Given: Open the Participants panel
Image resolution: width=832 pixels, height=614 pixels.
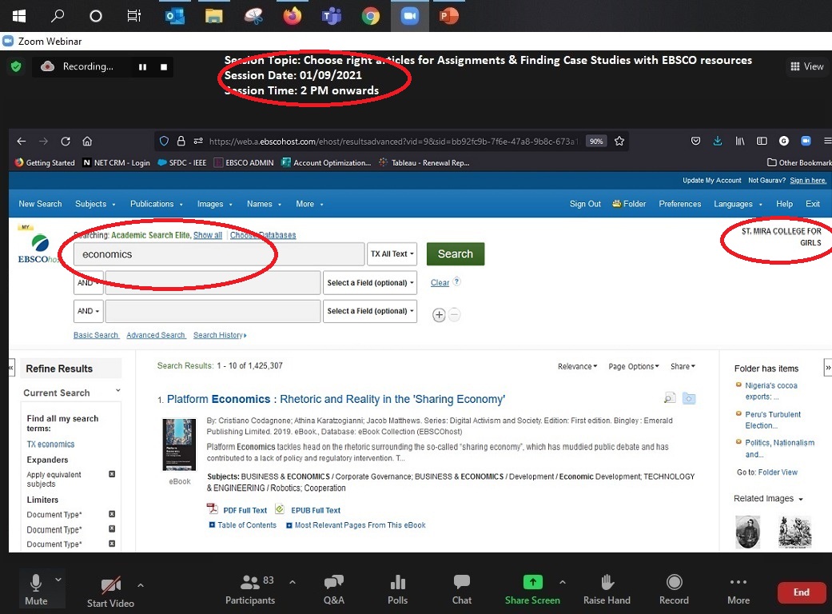Looking at the screenshot, I should click(x=249, y=589).
